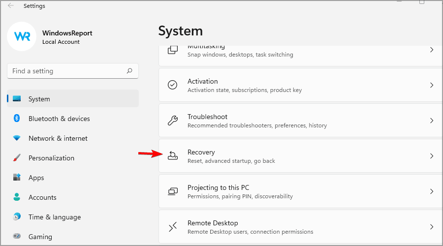Open Accounts from the sidebar
The width and height of the screenshot is (443, 246).
pos(42,197)
